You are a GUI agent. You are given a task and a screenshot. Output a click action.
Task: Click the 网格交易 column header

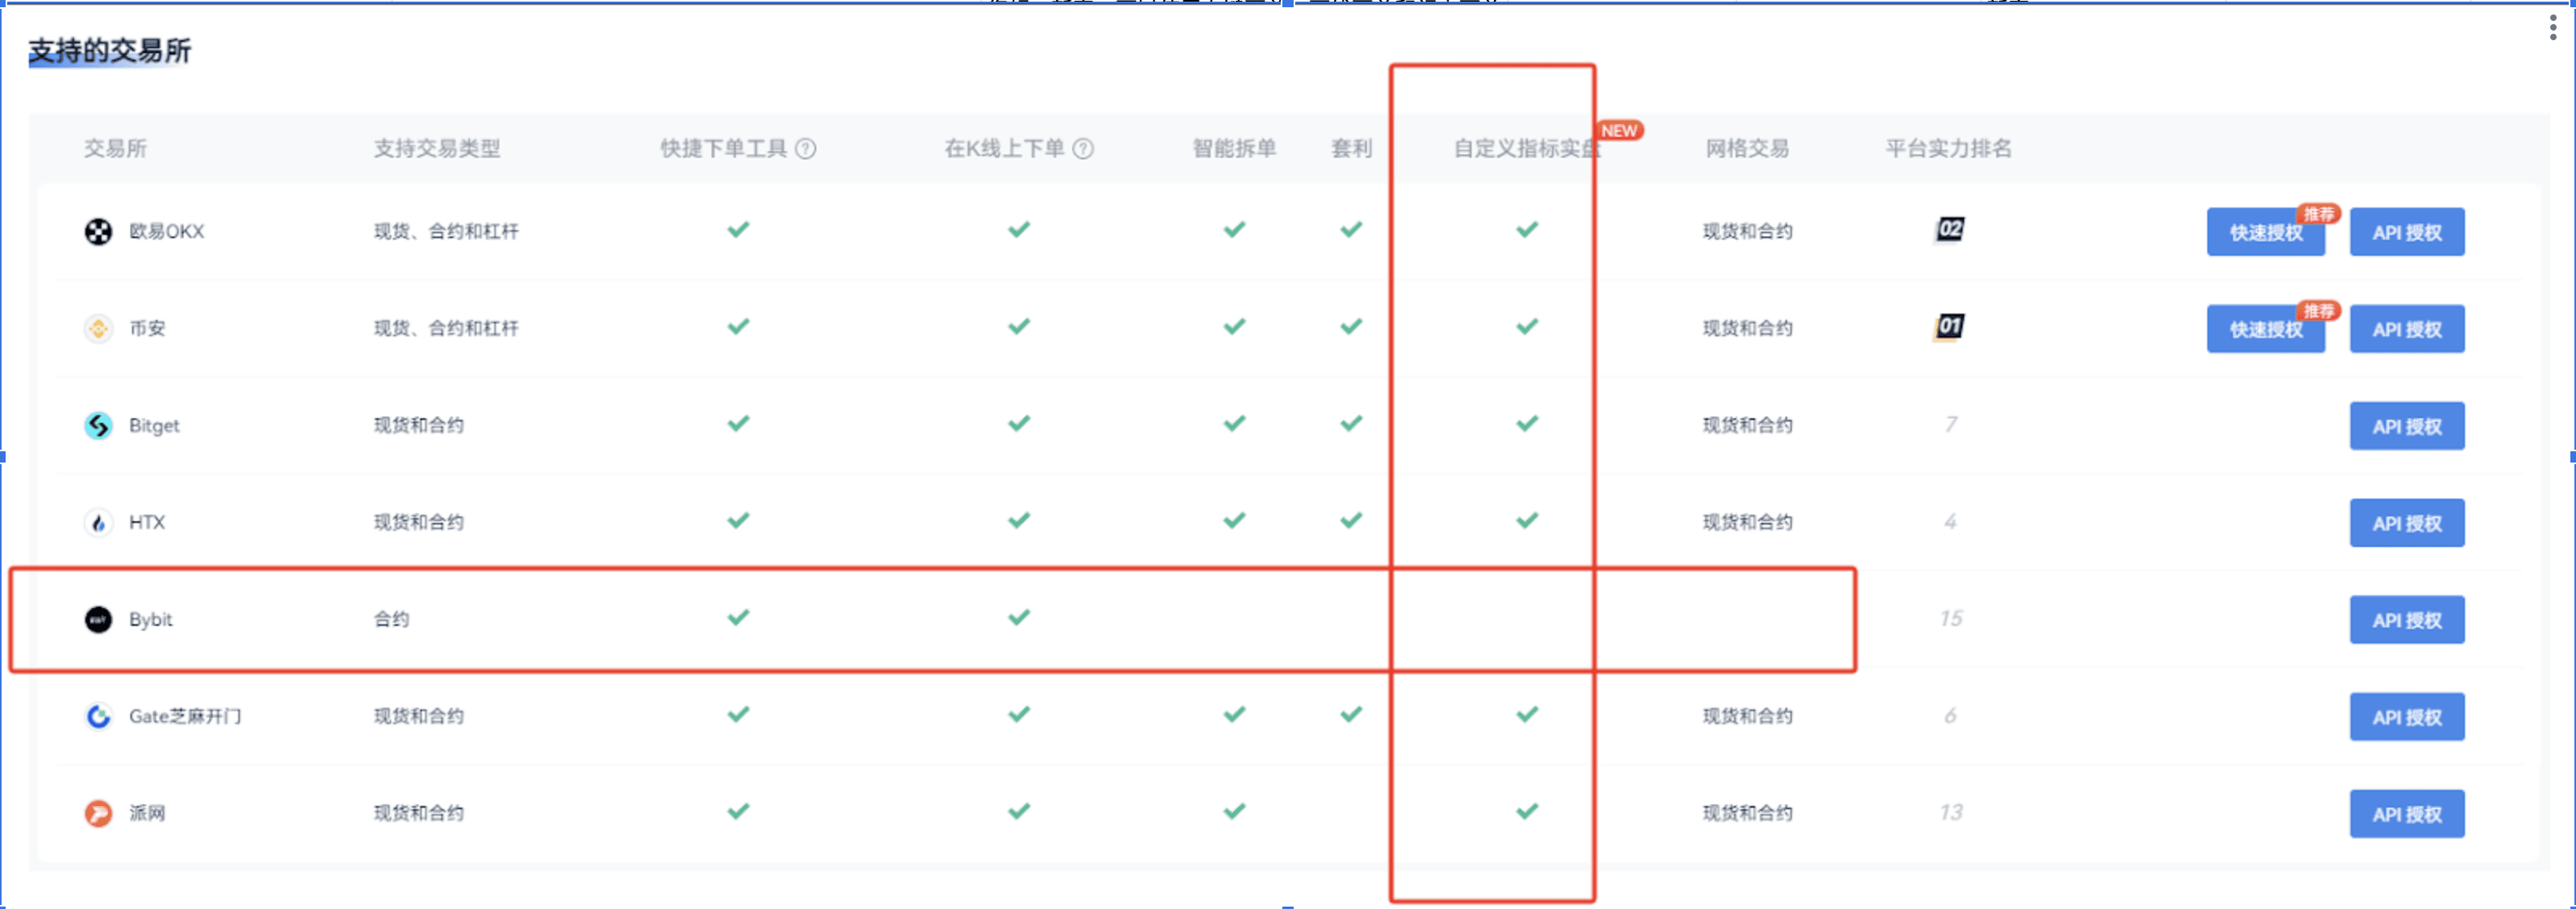click(x=1747, y=149)
